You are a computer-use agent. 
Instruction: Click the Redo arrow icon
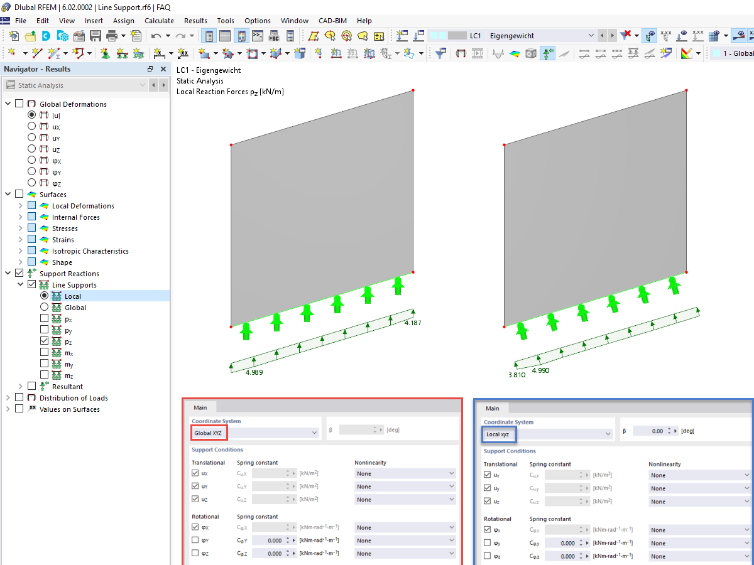[181, 36]
